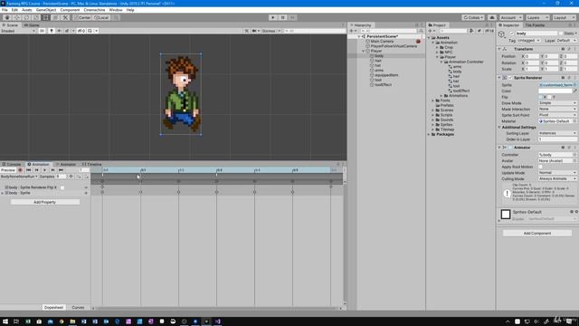This screenshot has width=579, height=326.
Task: Select the Scale tool in toolbar
Action: coord(36,17)
